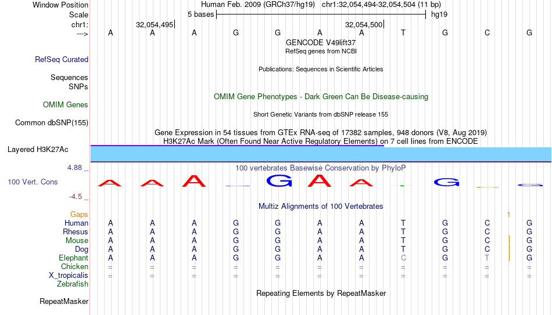
Task: Click the Human species label
Action: click(x=76, y=223)
